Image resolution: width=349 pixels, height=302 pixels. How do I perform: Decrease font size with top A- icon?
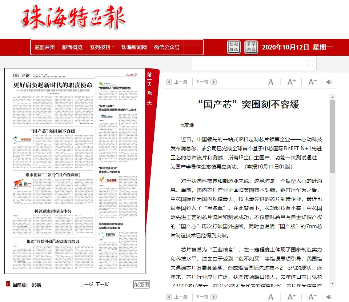click(x=312, y=82)
